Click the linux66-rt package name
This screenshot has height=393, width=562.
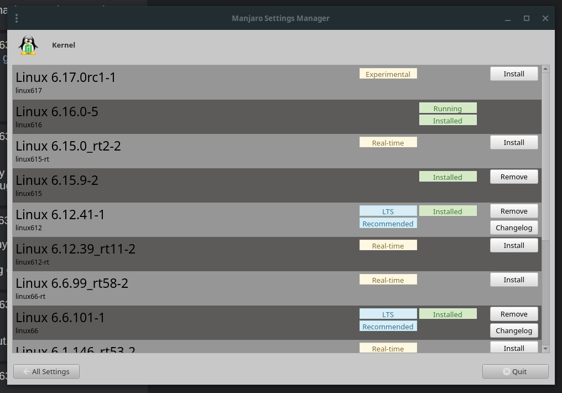point(30,297)
